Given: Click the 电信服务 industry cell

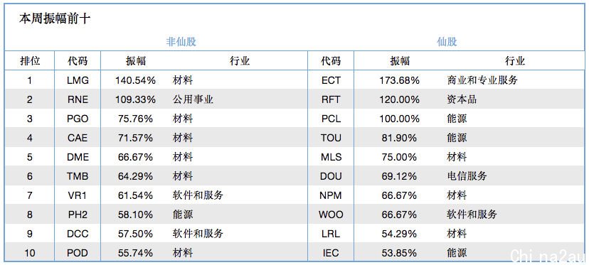Looking at the screenshot, I should coord(467,176).
